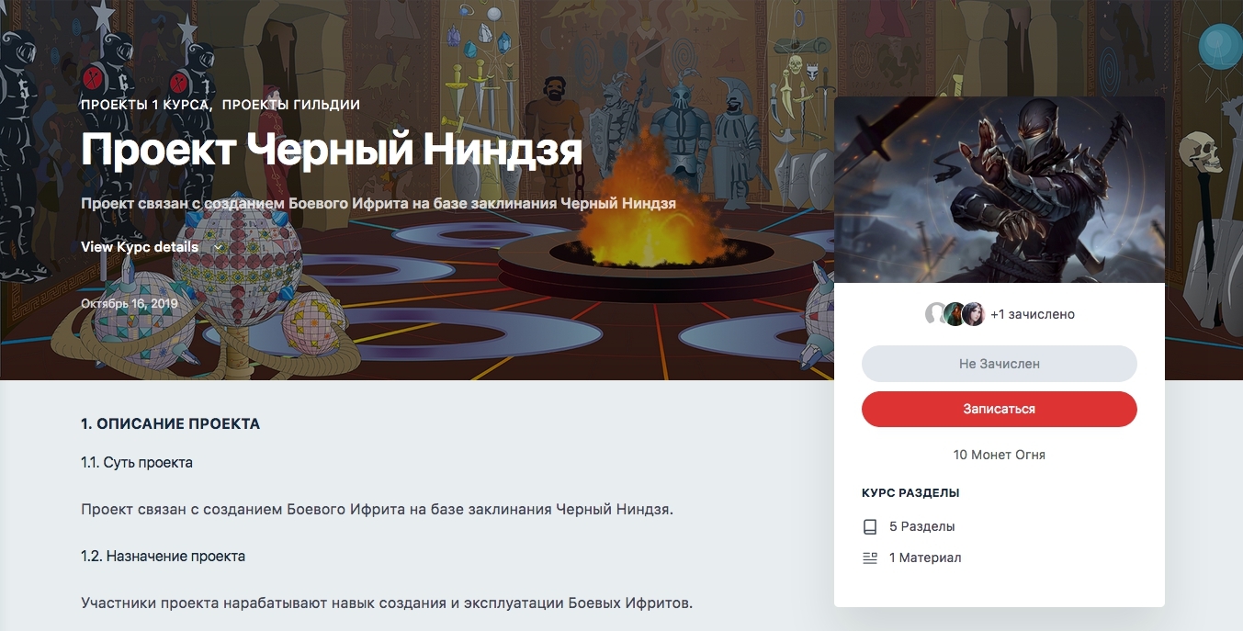
Task: Click the gray Не Зачислен button
Action: click(1000, 364)
